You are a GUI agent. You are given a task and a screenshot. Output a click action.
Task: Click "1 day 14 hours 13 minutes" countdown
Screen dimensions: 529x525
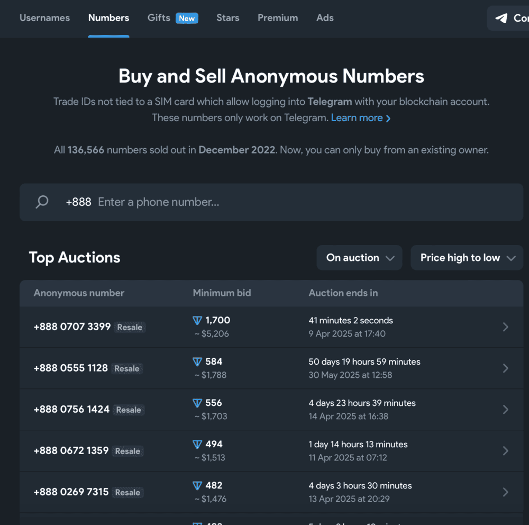click(x=358, y=445)
